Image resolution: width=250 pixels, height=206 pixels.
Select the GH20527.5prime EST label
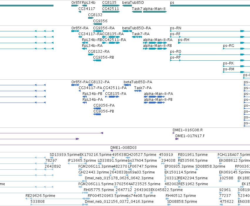141,155
